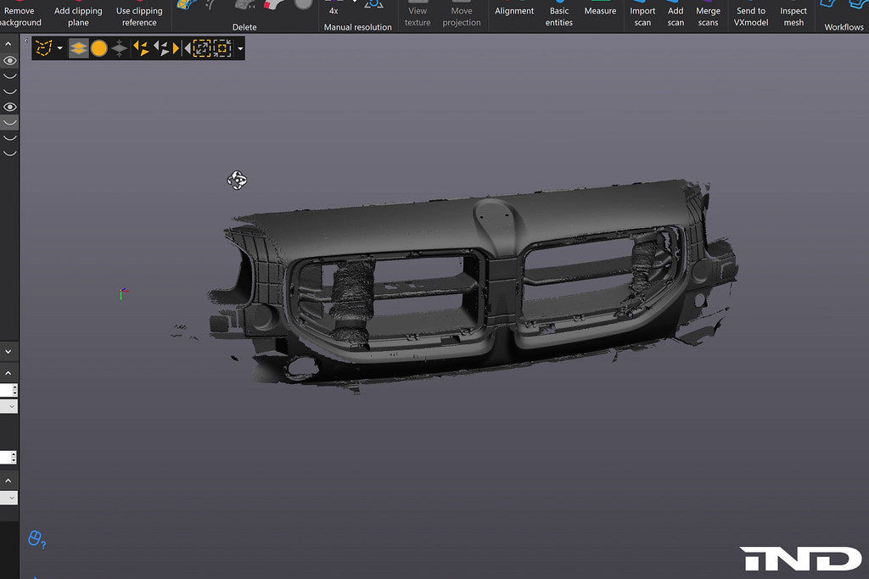Viewport: 869px width, 579px height.
Task: Click the grow selection dashed-box icon
Action: 201,48
